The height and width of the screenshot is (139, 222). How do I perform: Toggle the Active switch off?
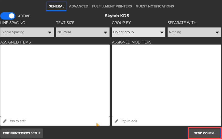[x=8, y=16]
